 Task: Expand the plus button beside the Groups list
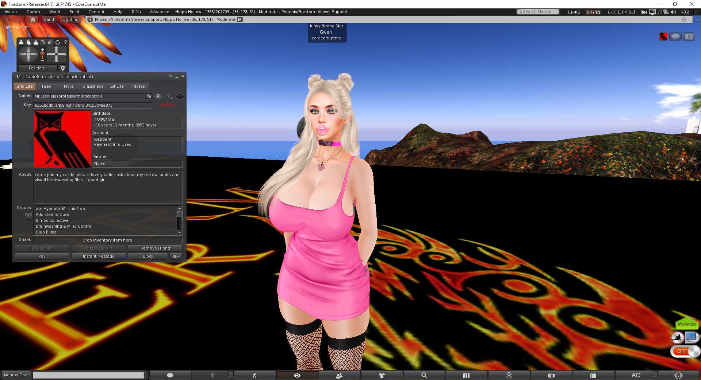coord(28,216)
